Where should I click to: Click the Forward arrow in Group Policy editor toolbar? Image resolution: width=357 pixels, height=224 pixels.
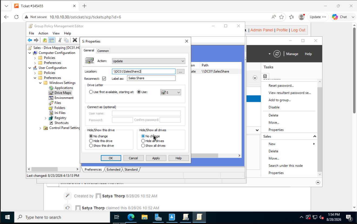tap(36, 40)
